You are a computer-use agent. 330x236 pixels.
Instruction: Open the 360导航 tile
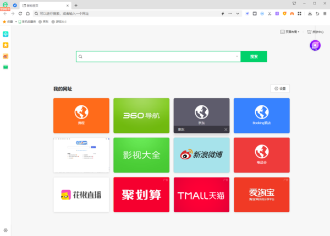pyautogui.click(x=141, y=116)
